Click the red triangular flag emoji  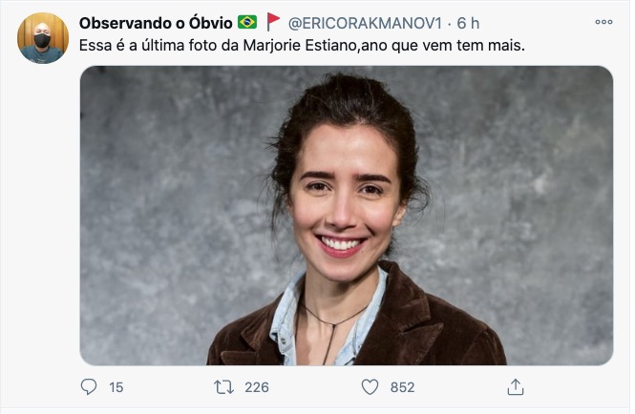273,22
